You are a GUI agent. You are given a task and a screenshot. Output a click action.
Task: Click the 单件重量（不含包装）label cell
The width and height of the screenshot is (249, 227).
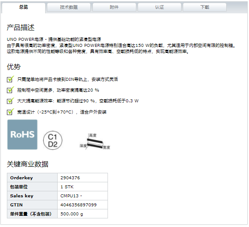click(32, 214)
